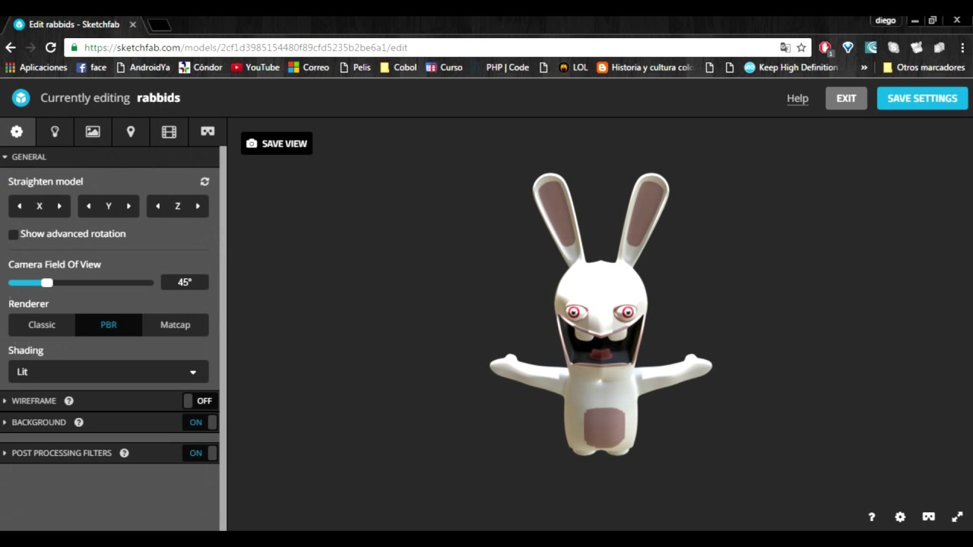Open Wireframe help question mark
The width and height of the screenshot is (973, 547).
(x=69, y=400)
